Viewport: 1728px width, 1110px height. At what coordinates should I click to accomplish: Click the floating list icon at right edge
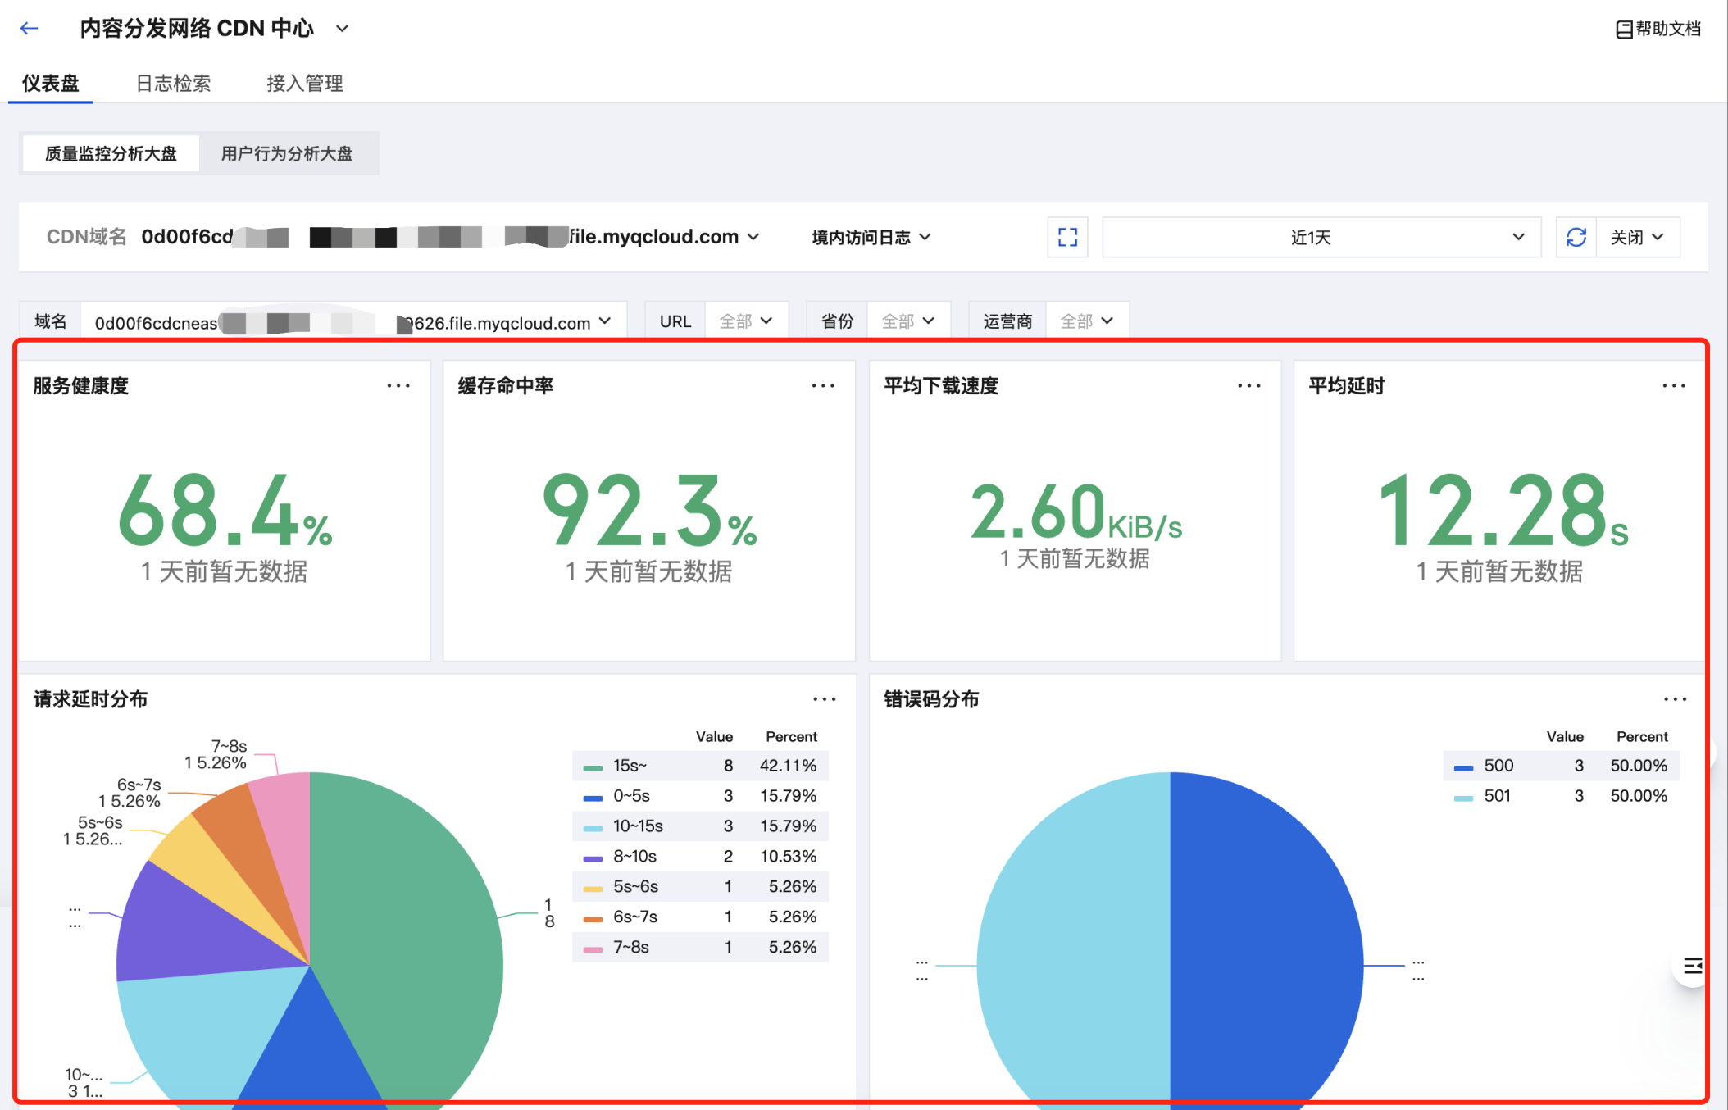point(1692,967)
